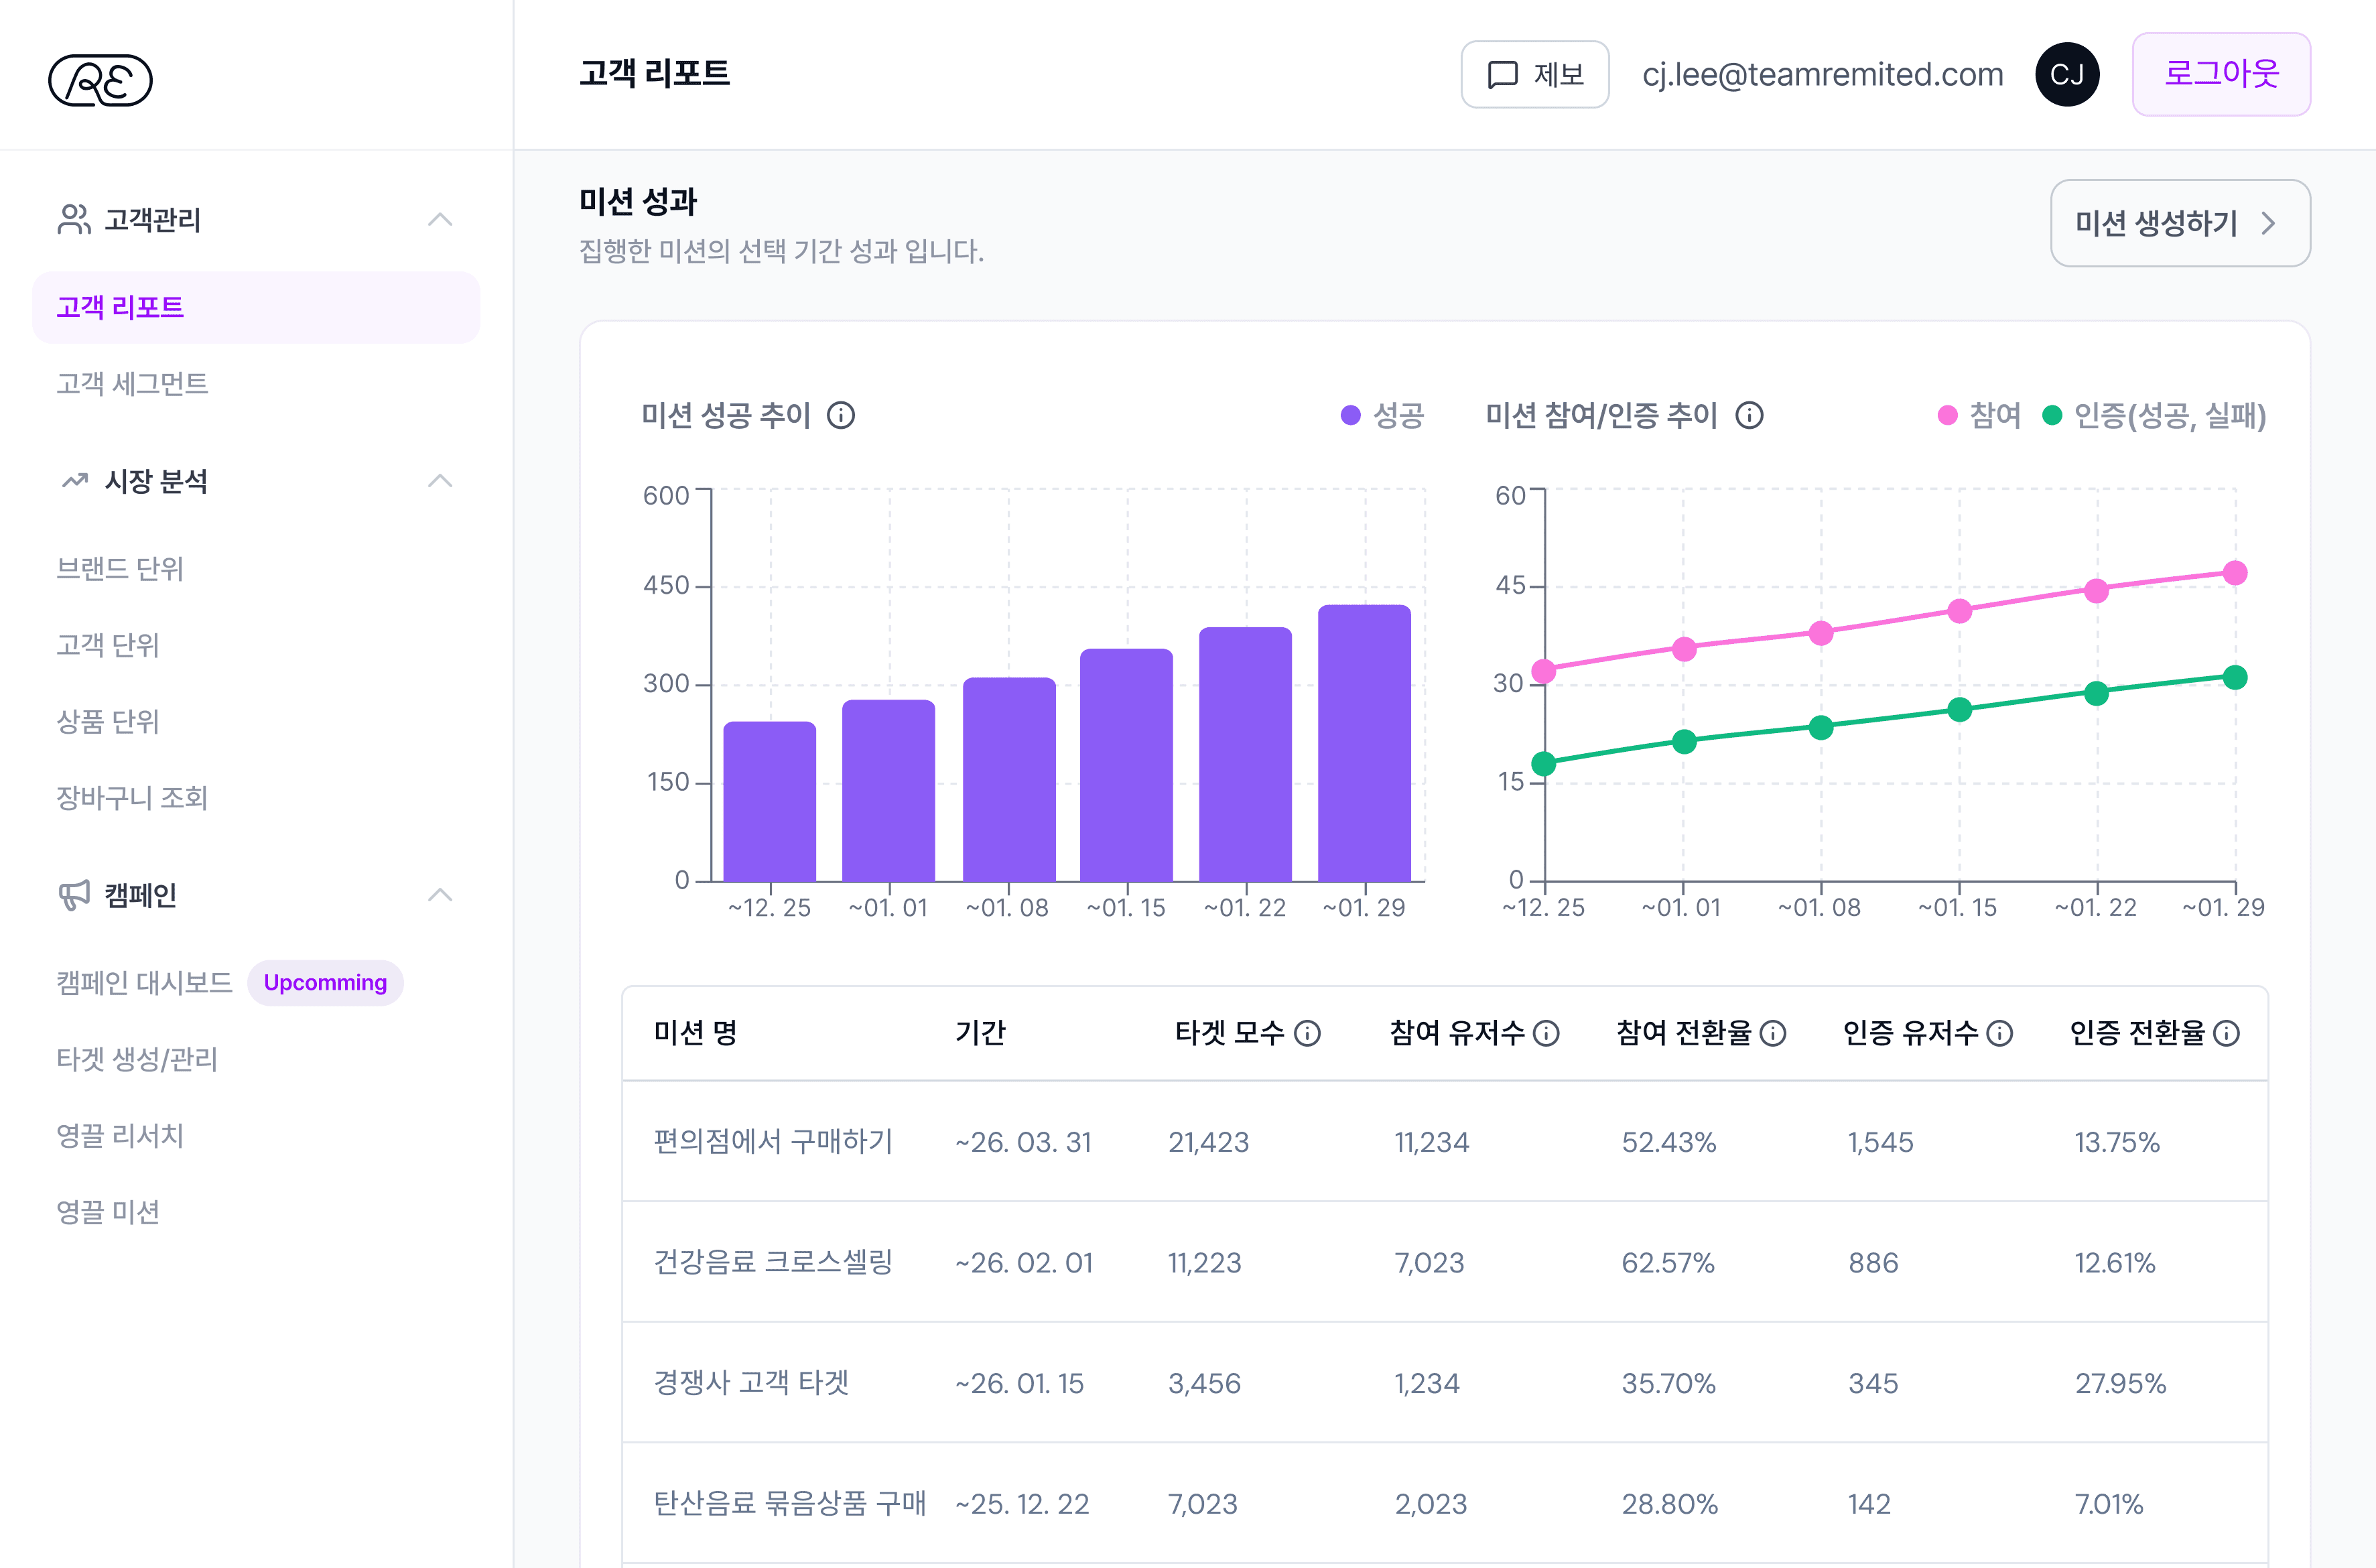Click the ~01. 29 purple bar

(x=1364, y=742)
